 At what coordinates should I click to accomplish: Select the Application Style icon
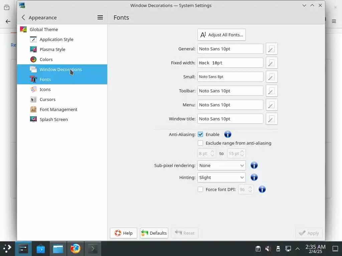(x=33, y=39)
